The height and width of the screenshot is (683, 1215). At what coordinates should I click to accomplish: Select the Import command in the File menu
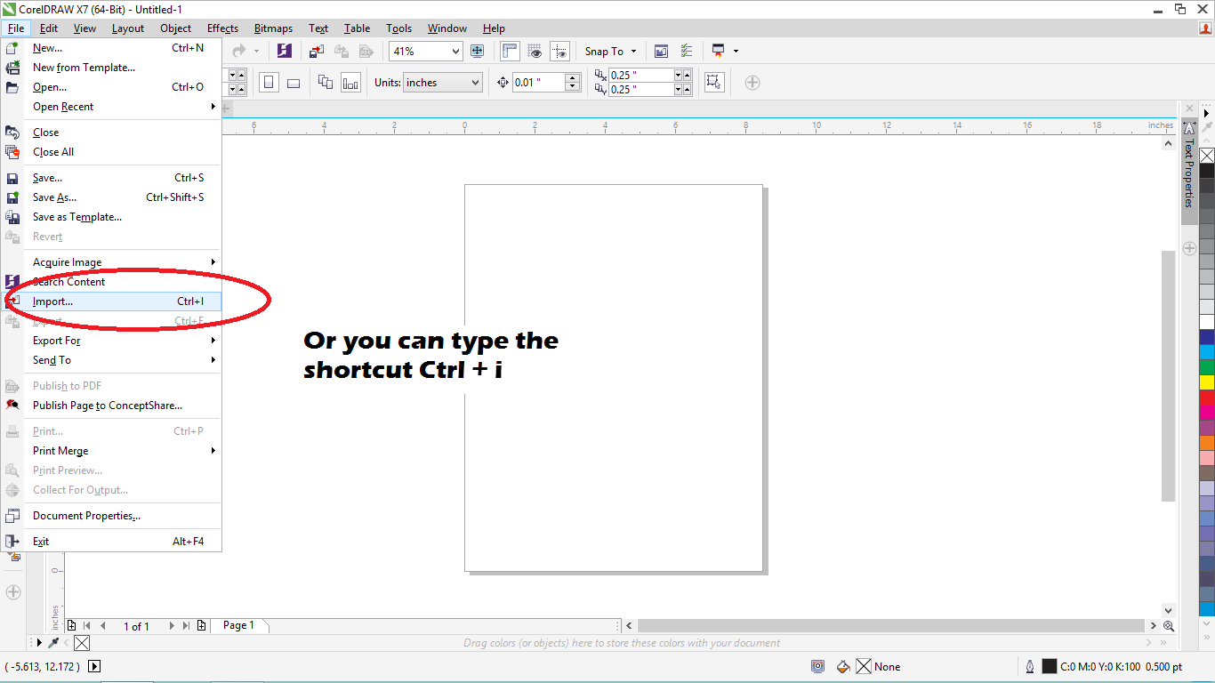tap(52, 301)
